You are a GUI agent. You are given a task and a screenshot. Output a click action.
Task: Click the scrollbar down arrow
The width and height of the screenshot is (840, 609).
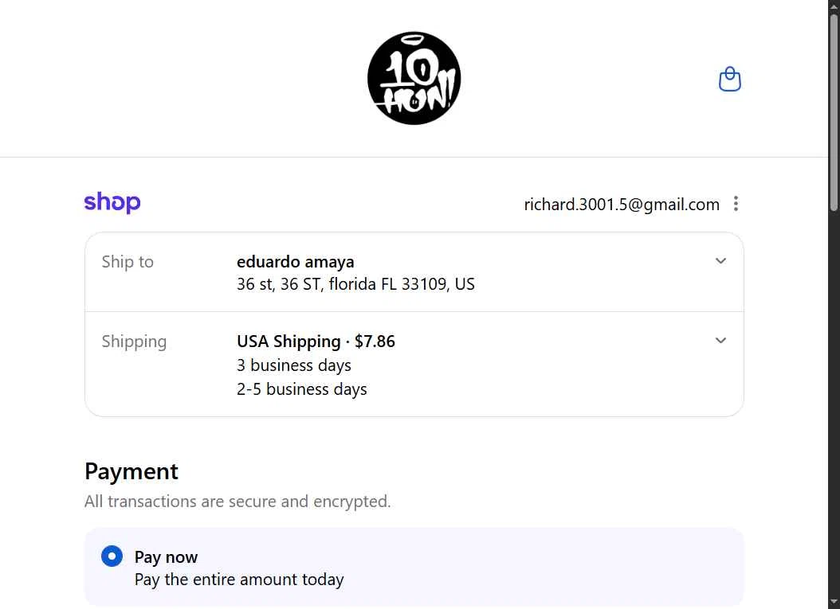pyautogui.click(x=834, y=605)
